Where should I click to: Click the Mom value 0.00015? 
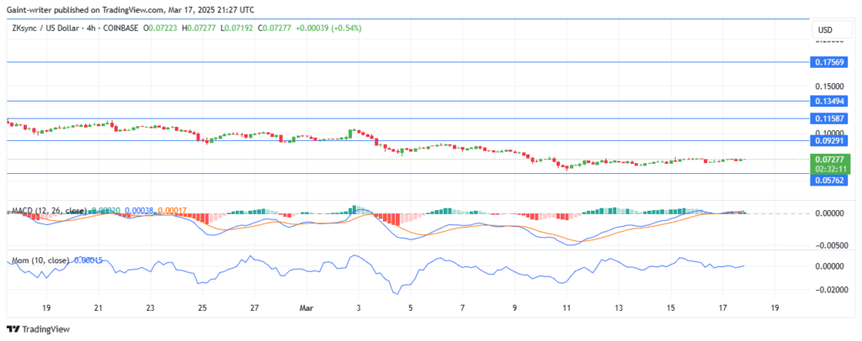[88, 260]
